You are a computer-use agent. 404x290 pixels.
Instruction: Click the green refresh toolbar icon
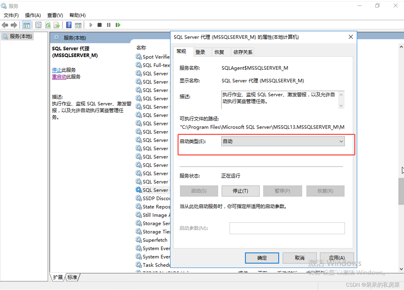48,25
